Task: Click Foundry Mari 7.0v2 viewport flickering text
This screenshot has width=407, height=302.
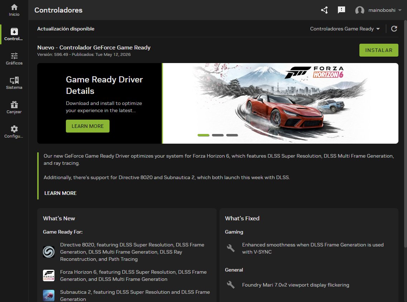Action: [x=295, y=285]
